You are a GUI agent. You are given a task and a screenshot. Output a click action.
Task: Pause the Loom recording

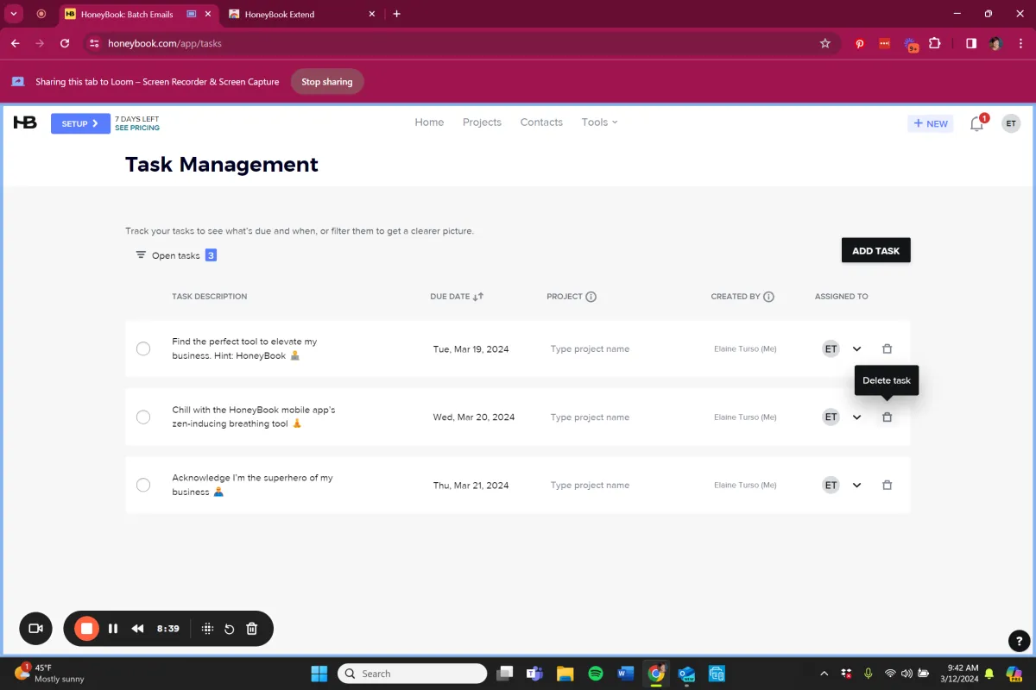(x=113, y=629)
